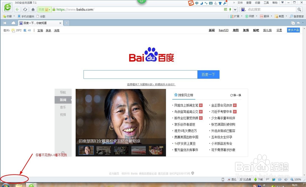This screenshot has height=187, width=306.
Task: Expand the address bar history dropdown
Action: coord(235,9)
